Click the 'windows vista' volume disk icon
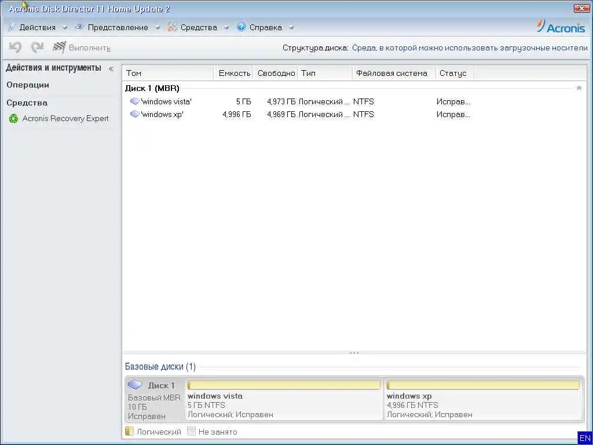Image resolution: width=593 pixels, height=445 pixels. coord(134,101)
